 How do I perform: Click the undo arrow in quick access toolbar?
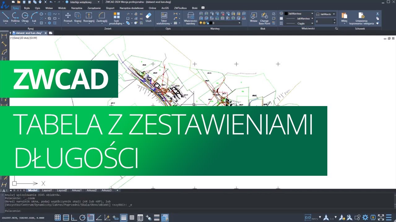51,2
